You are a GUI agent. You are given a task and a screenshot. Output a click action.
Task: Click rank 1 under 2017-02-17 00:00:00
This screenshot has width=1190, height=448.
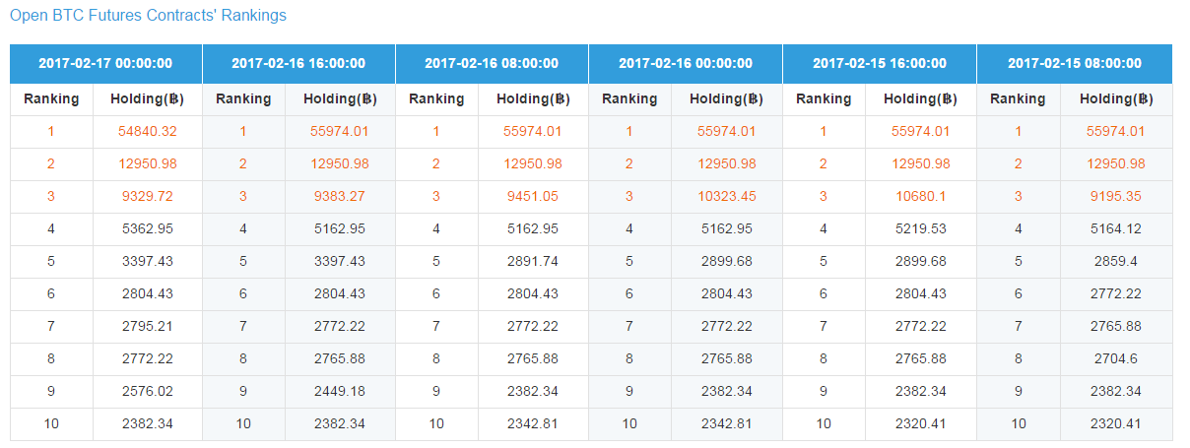pyautogui.click(x=51, y=132)
